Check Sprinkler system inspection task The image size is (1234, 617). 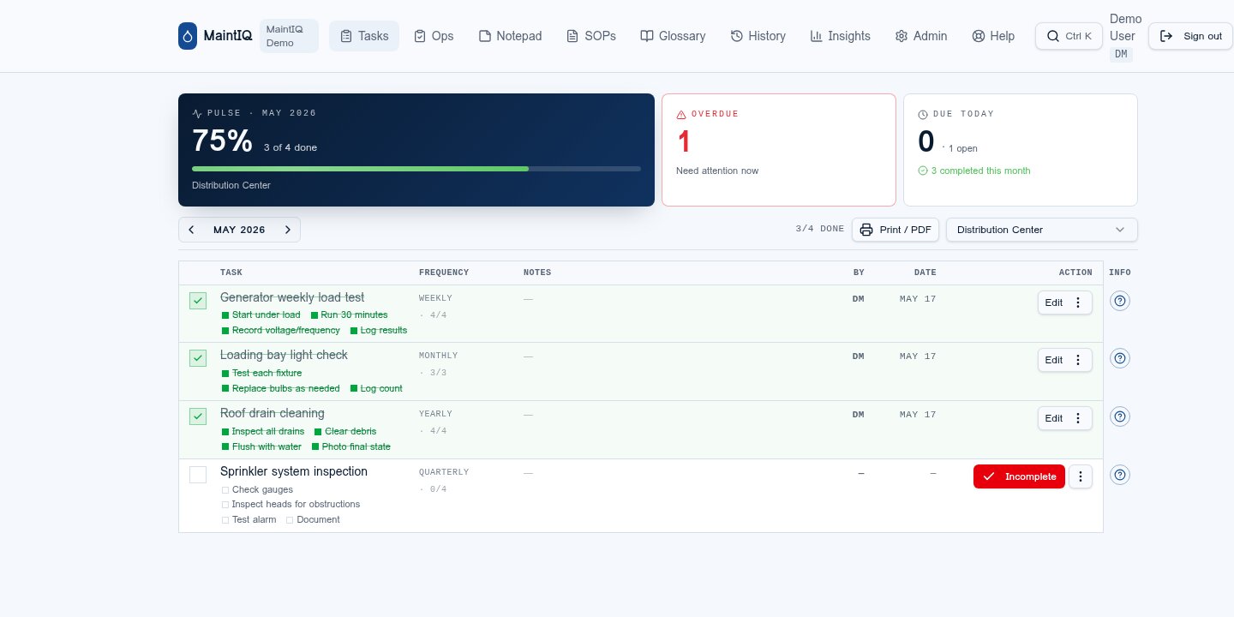pyautogui.click(x=198, y=475)
